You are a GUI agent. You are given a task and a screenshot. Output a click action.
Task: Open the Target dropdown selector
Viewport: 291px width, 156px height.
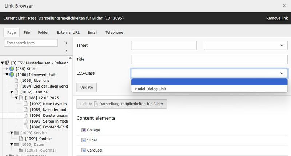pyautogui.click(x=246, y=45)
